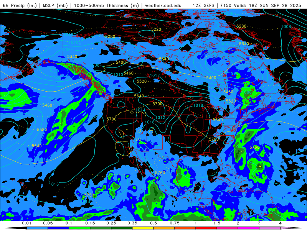Click the 1.5 legend value
307x230 pixels.
click(x=217, y=223)
